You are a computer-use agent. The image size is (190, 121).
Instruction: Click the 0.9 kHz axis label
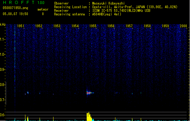click(2, 70)
